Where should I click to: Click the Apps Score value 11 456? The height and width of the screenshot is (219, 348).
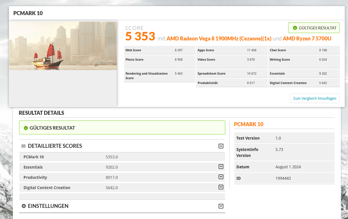click(252, 50)
